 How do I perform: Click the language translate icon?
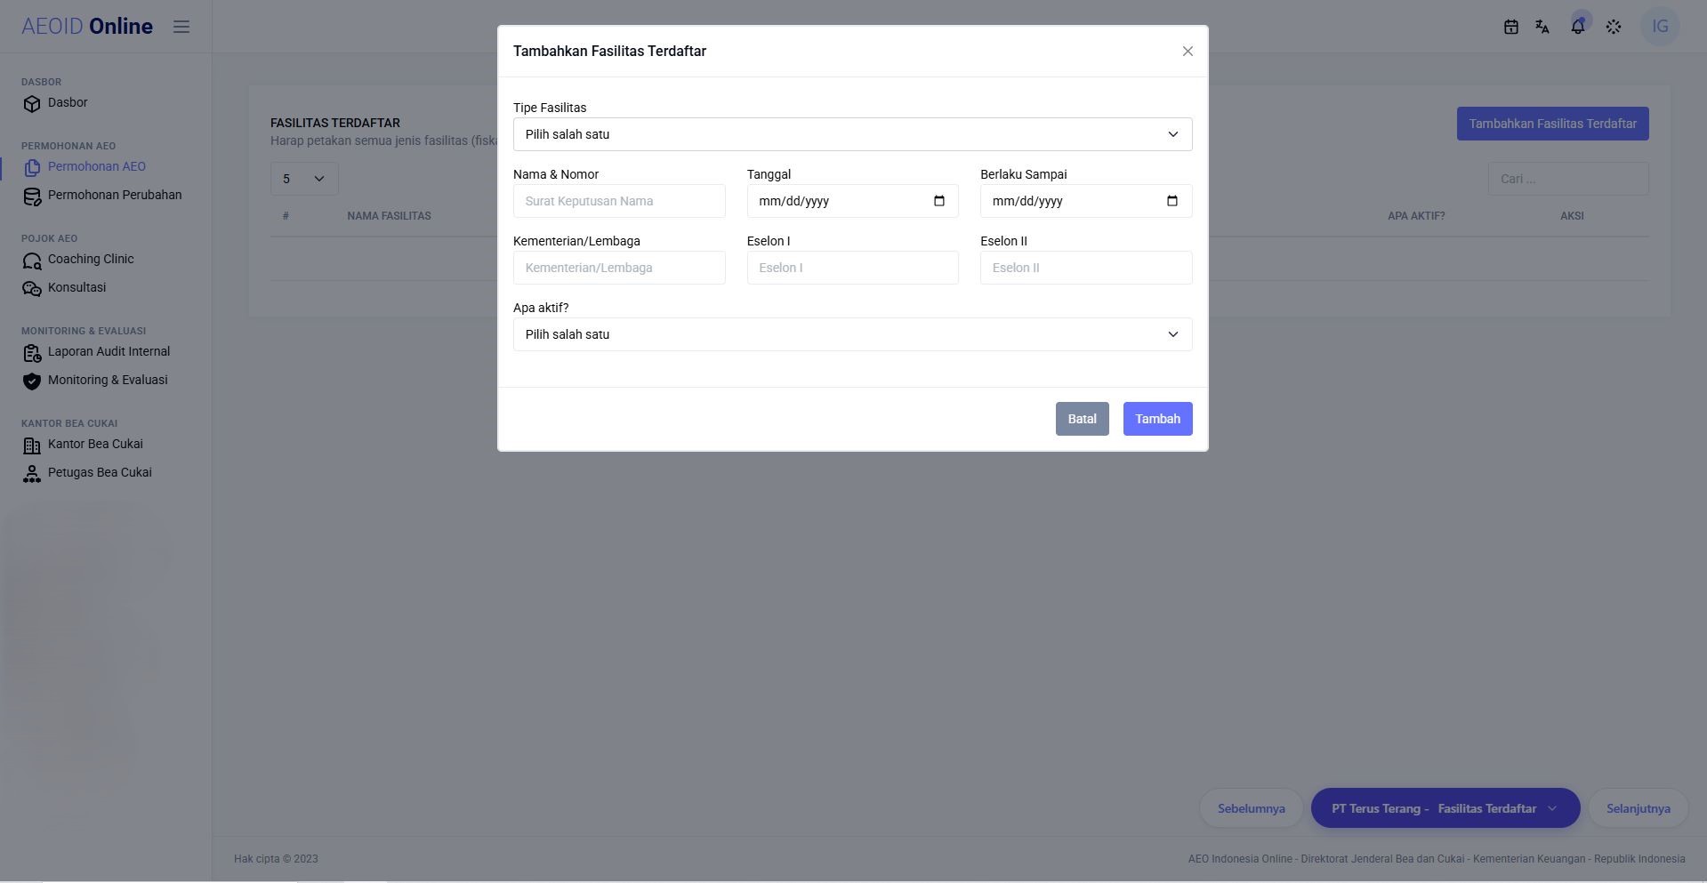pyautogui.click(x=1542, y=27)
